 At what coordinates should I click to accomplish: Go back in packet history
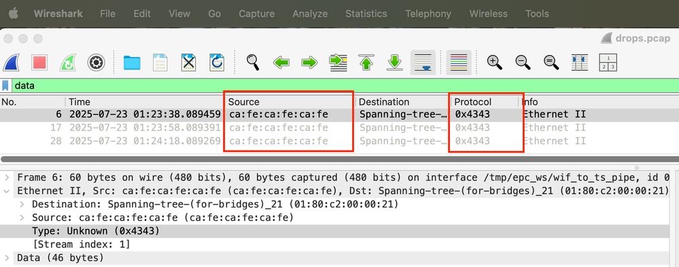coord(281,63)
